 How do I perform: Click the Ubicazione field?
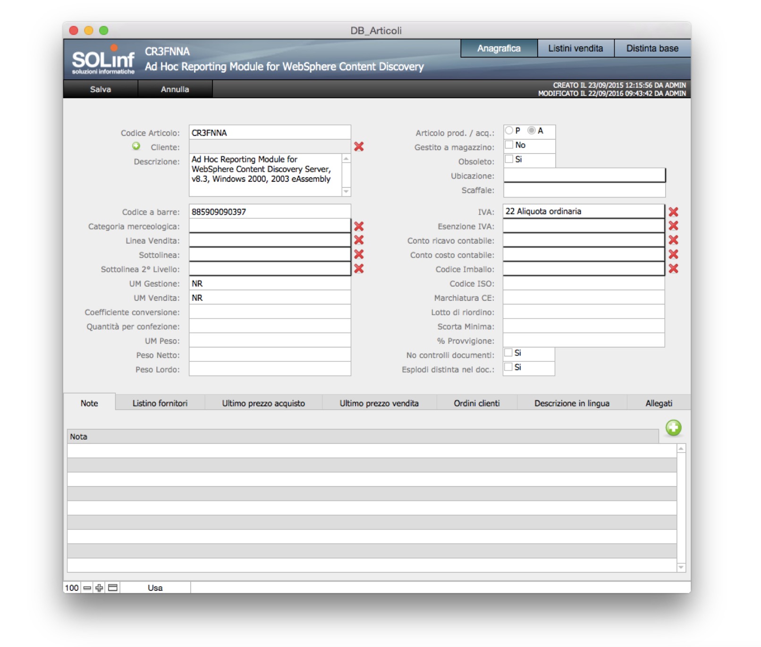click(584, 175)
